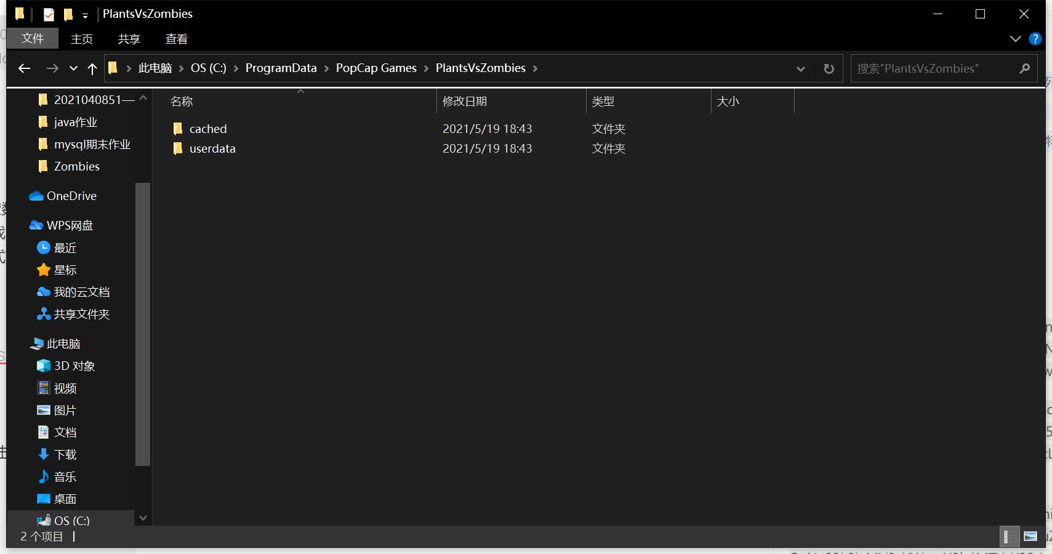Expand chevron after ProgramData breadcrumb
Viewport: 1052px width, 554px height.
326,68
